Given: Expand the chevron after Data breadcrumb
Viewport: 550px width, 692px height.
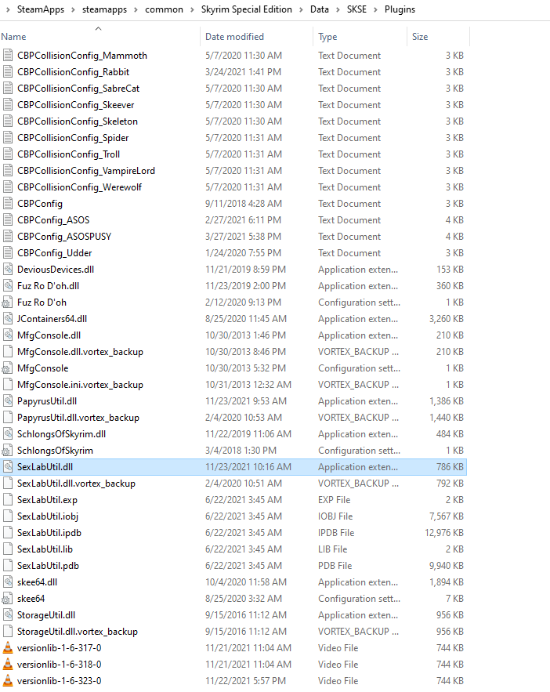Looking at the screenshot, I should coord(338,9).
